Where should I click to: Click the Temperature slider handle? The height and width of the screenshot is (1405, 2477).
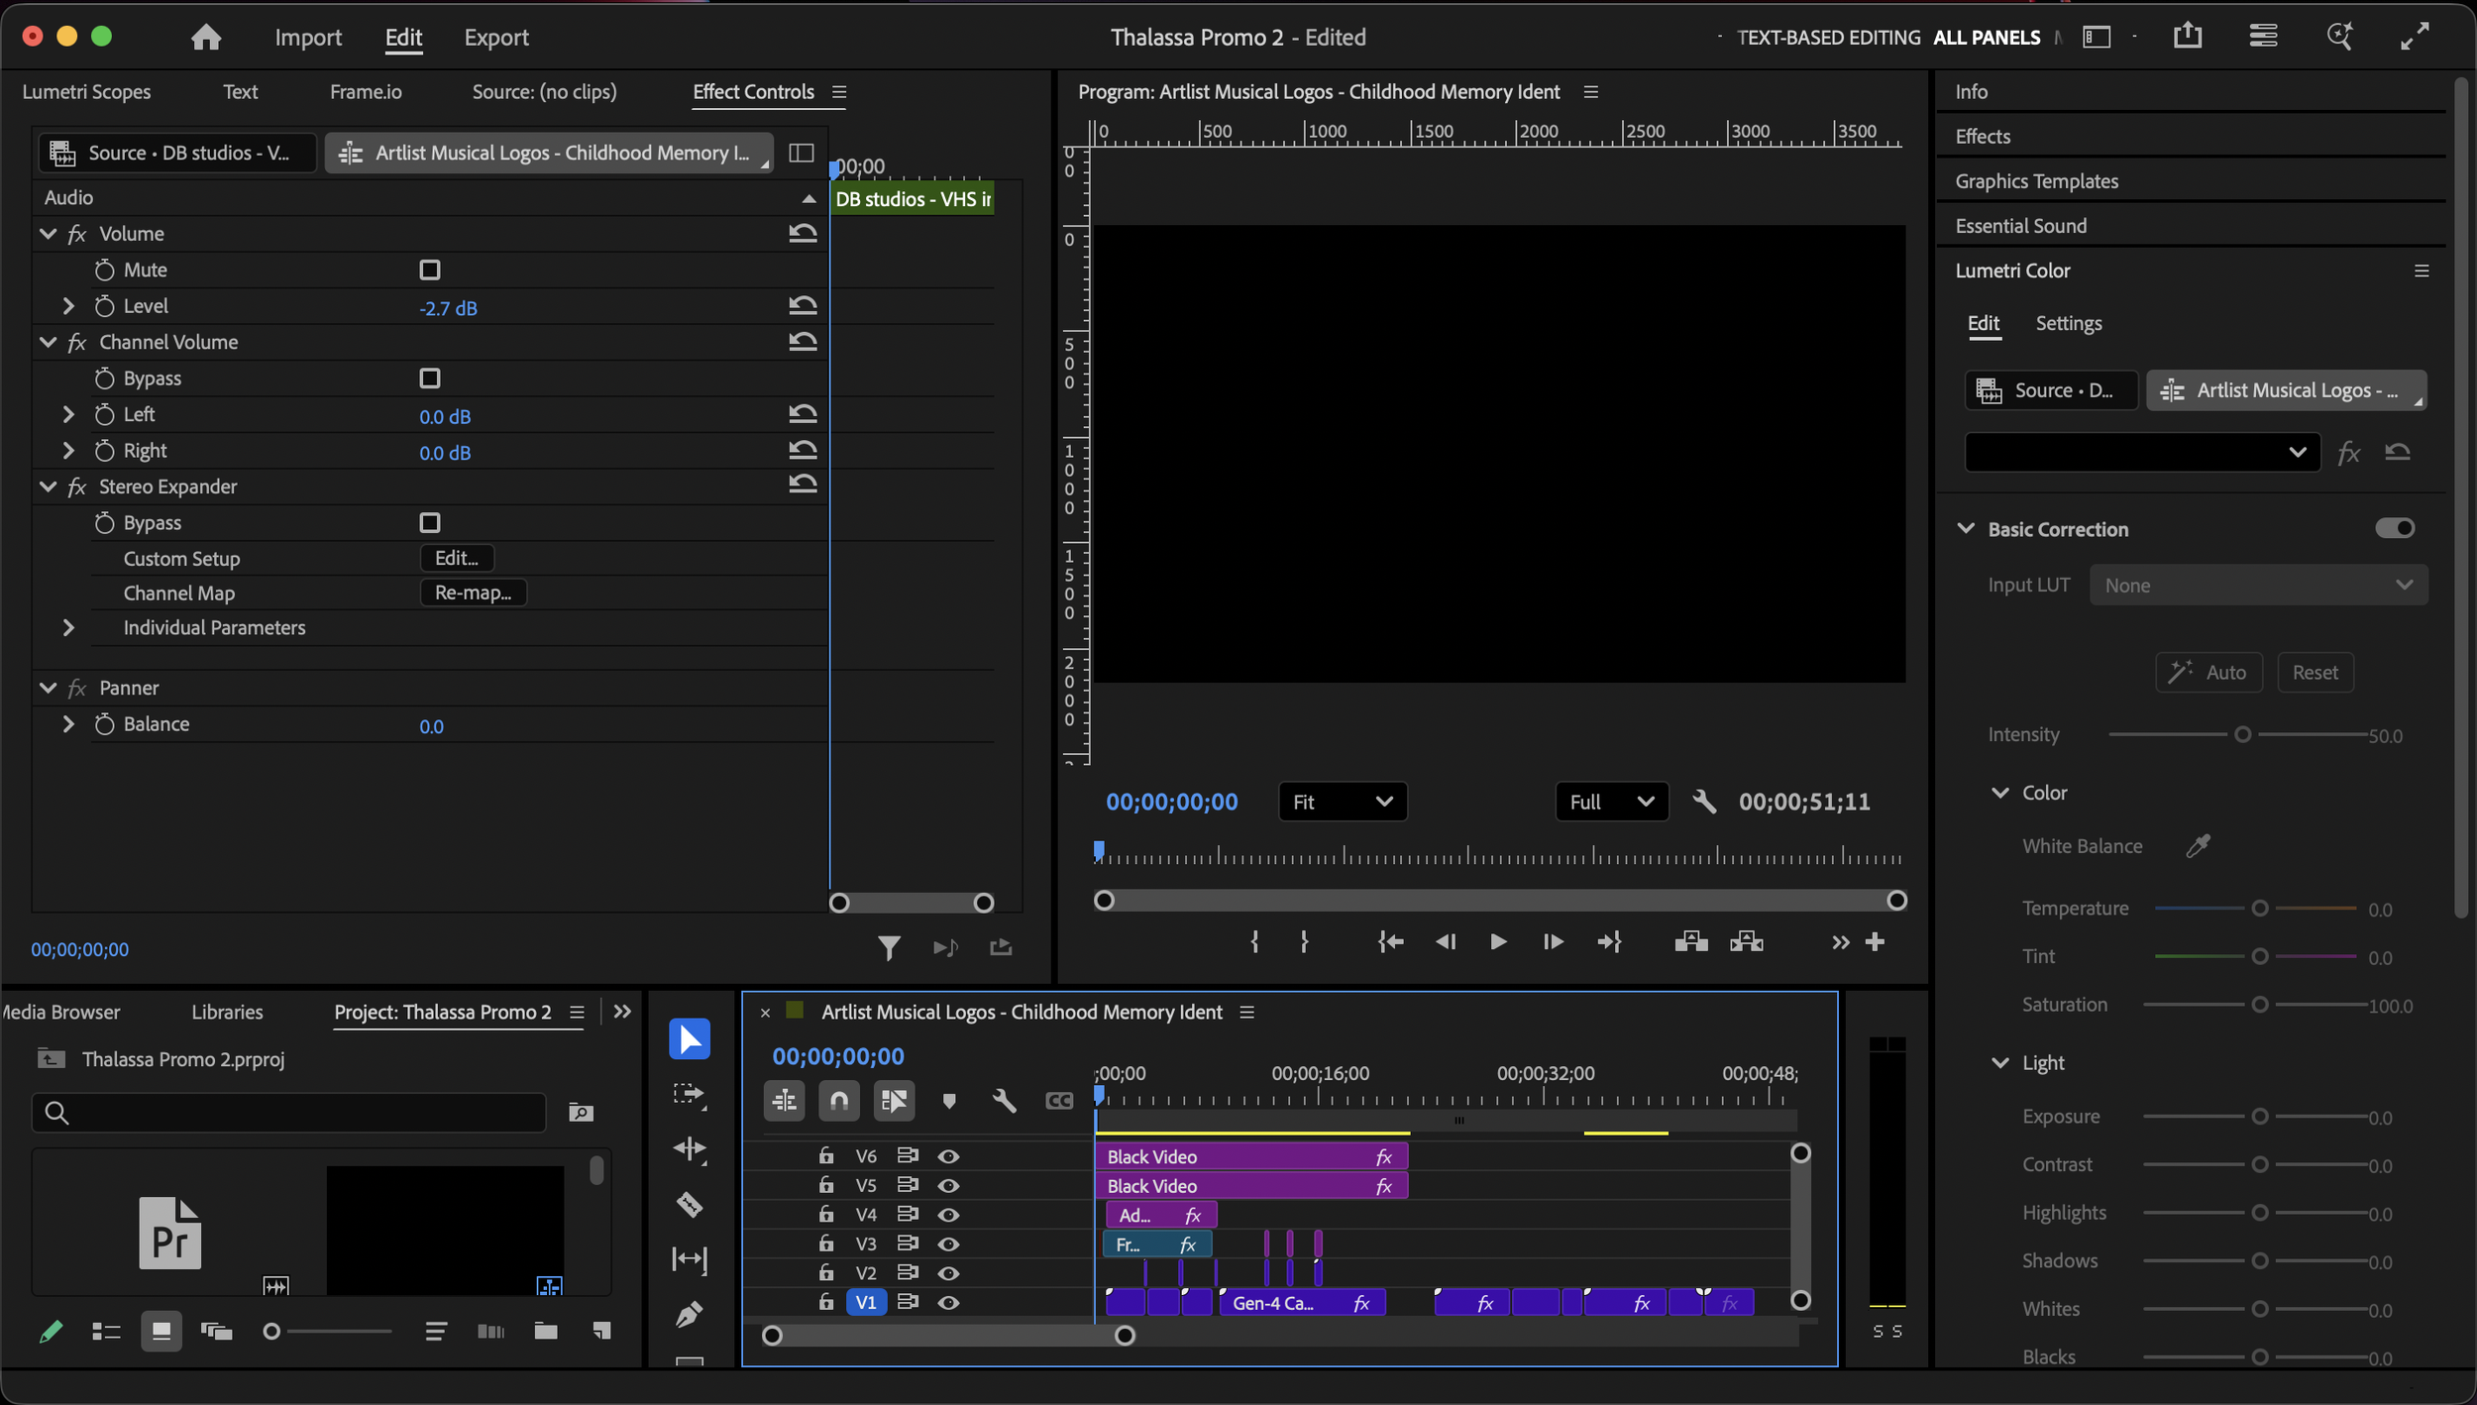coord(2260,909)
